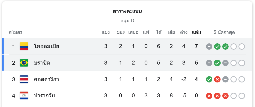This screenshot has height=107, width=255.
Task: Click the Brazil flag icon
Action: coord(24,63)
